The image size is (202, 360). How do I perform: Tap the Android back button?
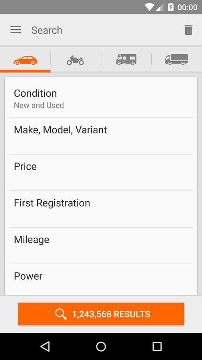pyautogui.click(x=45, y=346)
